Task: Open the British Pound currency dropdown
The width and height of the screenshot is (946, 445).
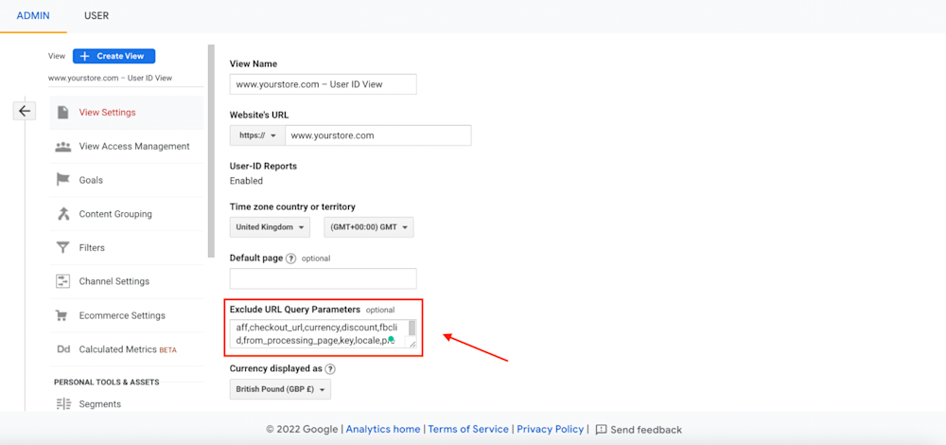Action: (x=281, y=389)
